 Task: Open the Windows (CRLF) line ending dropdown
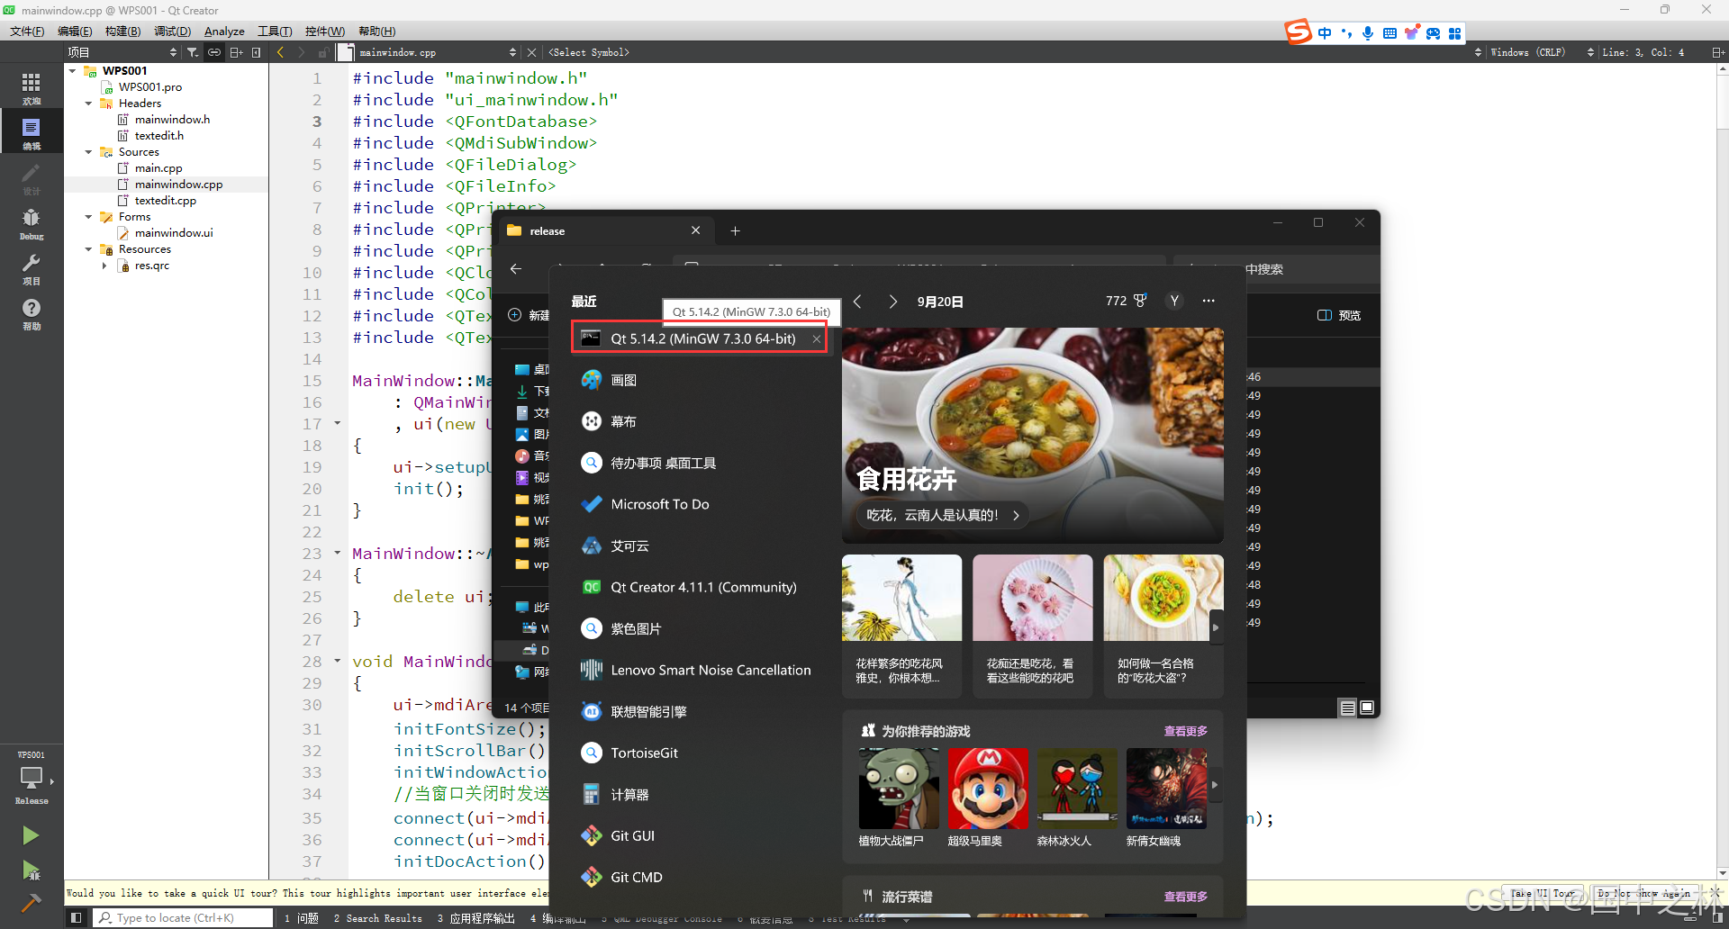1542,52
